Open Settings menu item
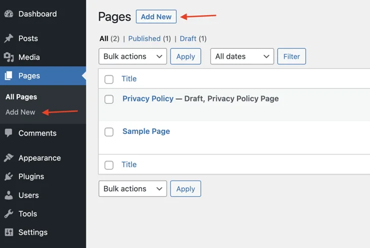 coord(43,232)
